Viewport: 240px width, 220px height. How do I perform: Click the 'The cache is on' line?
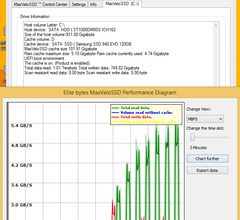[57, 63]
